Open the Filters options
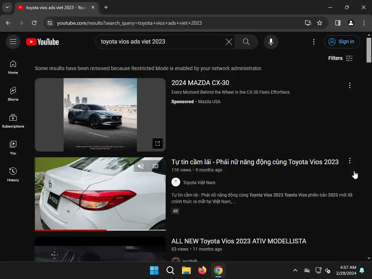Screen dimensions: 372x279 tap(340, 58)
